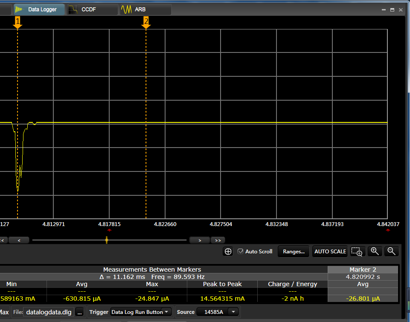This screenshot has width=410, height=322.
Task: Open the Ranges... dialog
Action: click(294, 252)
